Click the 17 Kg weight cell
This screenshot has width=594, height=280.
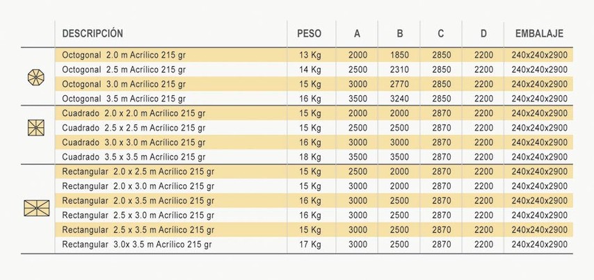click(x=310, y=245)
